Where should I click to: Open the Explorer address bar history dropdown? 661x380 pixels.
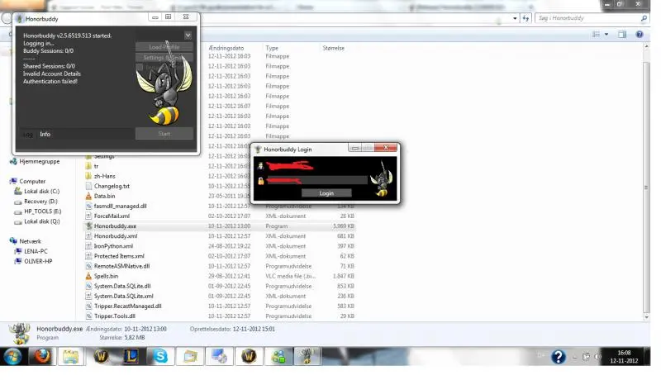[515, 18]
